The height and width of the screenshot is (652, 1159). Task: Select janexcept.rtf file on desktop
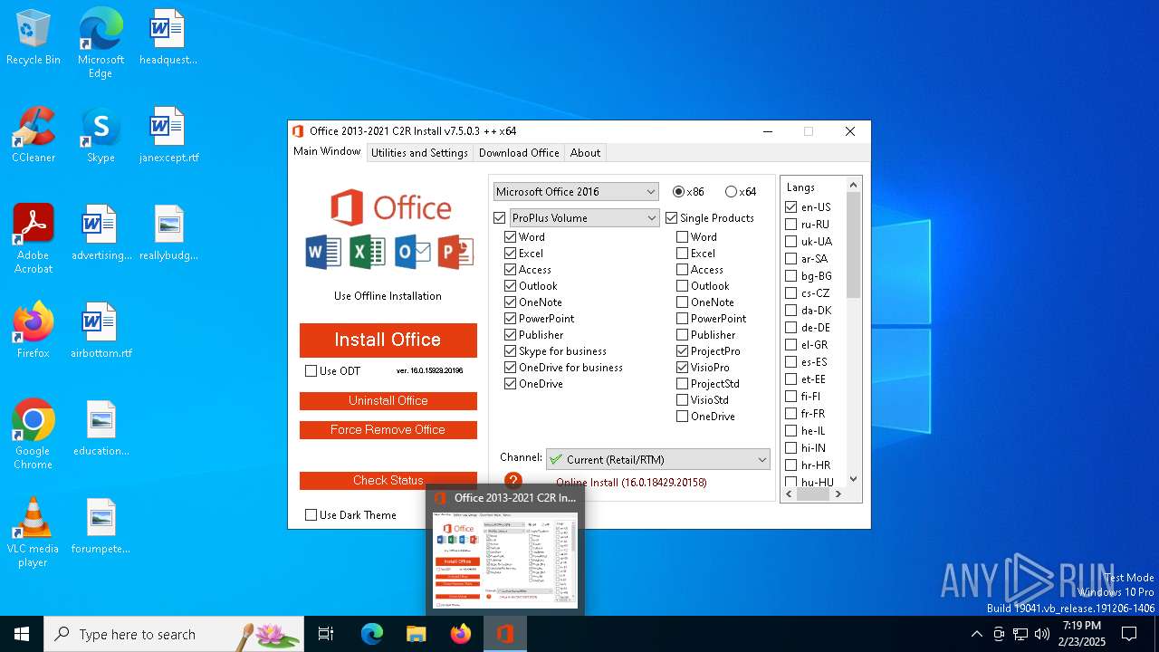tap(168, 136)
